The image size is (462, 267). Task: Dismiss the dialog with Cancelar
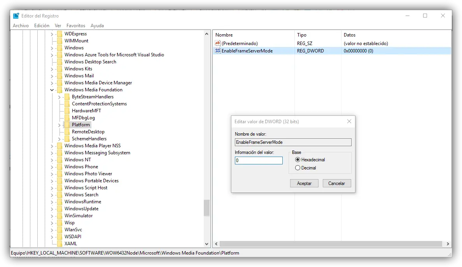coord(336,183)
